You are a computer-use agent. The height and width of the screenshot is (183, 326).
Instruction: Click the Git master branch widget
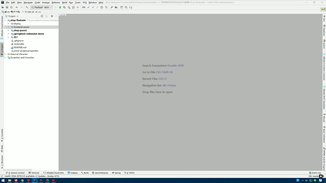(314, 176)
